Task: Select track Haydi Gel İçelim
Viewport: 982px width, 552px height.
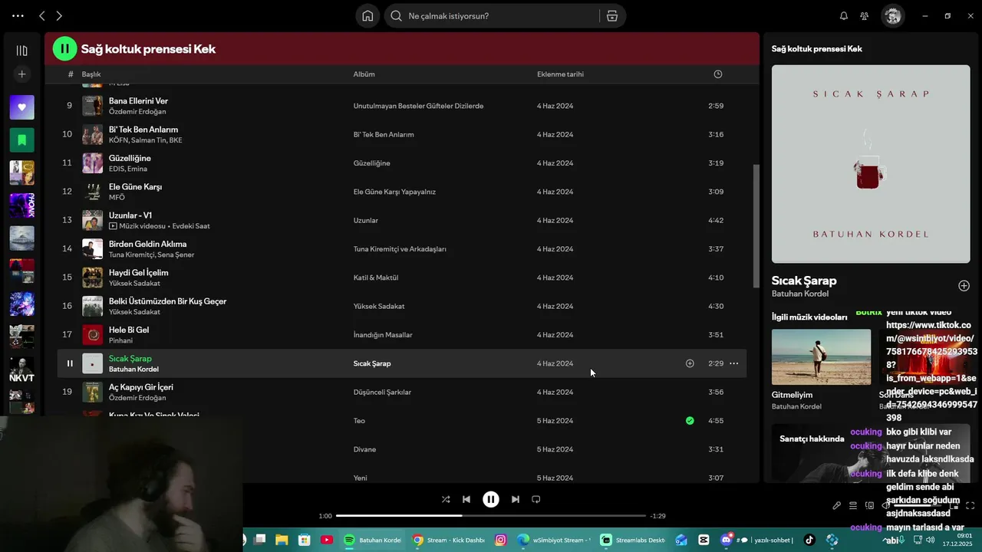Action: [139, 272]
